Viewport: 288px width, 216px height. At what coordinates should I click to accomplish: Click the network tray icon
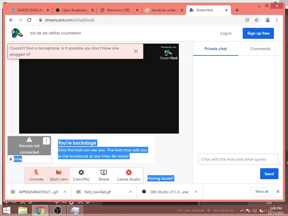coord(255,211)
